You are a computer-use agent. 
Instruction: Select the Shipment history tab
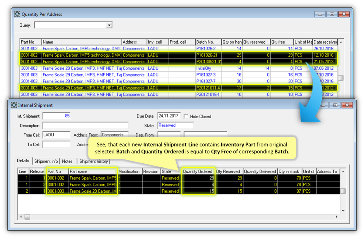coord(94,161)
